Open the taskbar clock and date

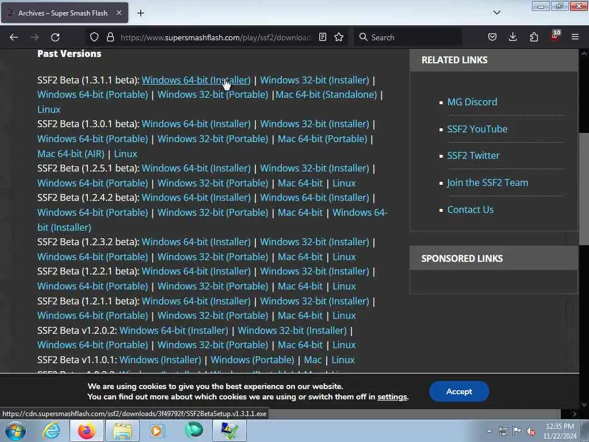560,431
